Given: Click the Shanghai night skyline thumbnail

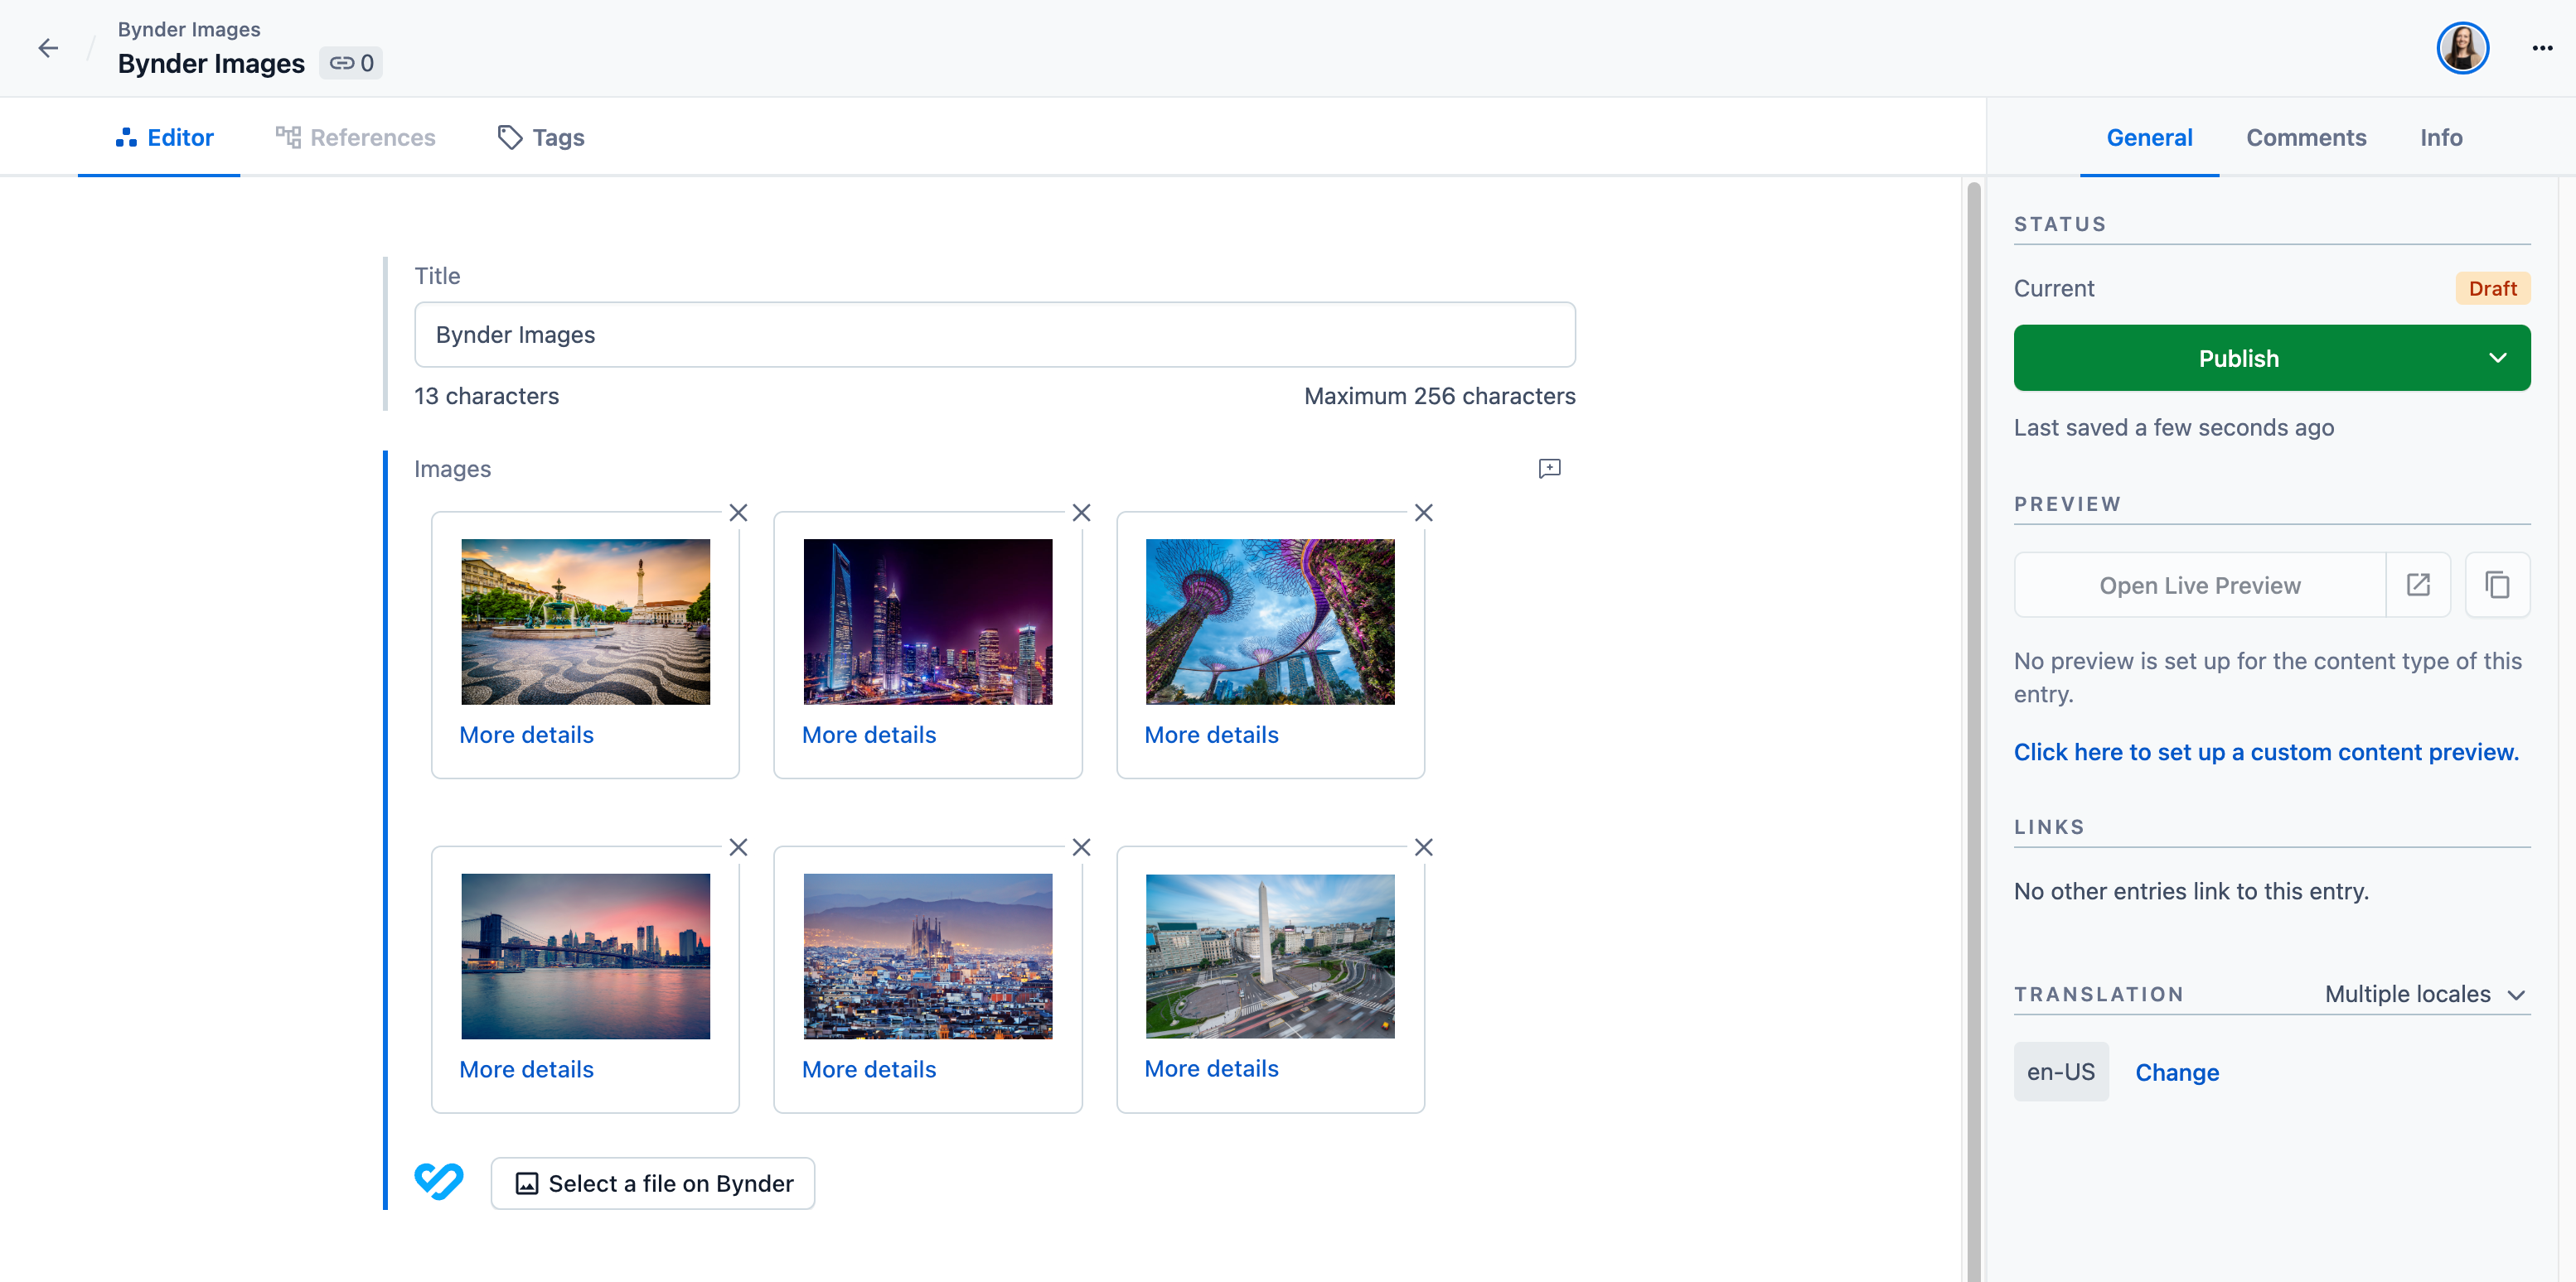Looking at the screenshot, I should 928,621.
